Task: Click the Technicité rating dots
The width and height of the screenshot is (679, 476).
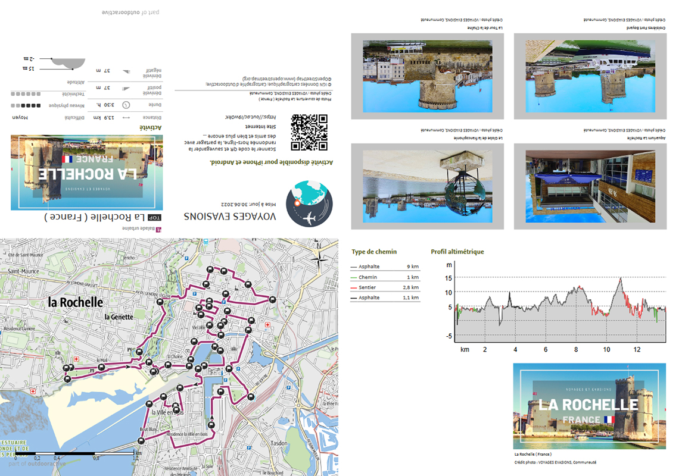Action: [26, 94]
